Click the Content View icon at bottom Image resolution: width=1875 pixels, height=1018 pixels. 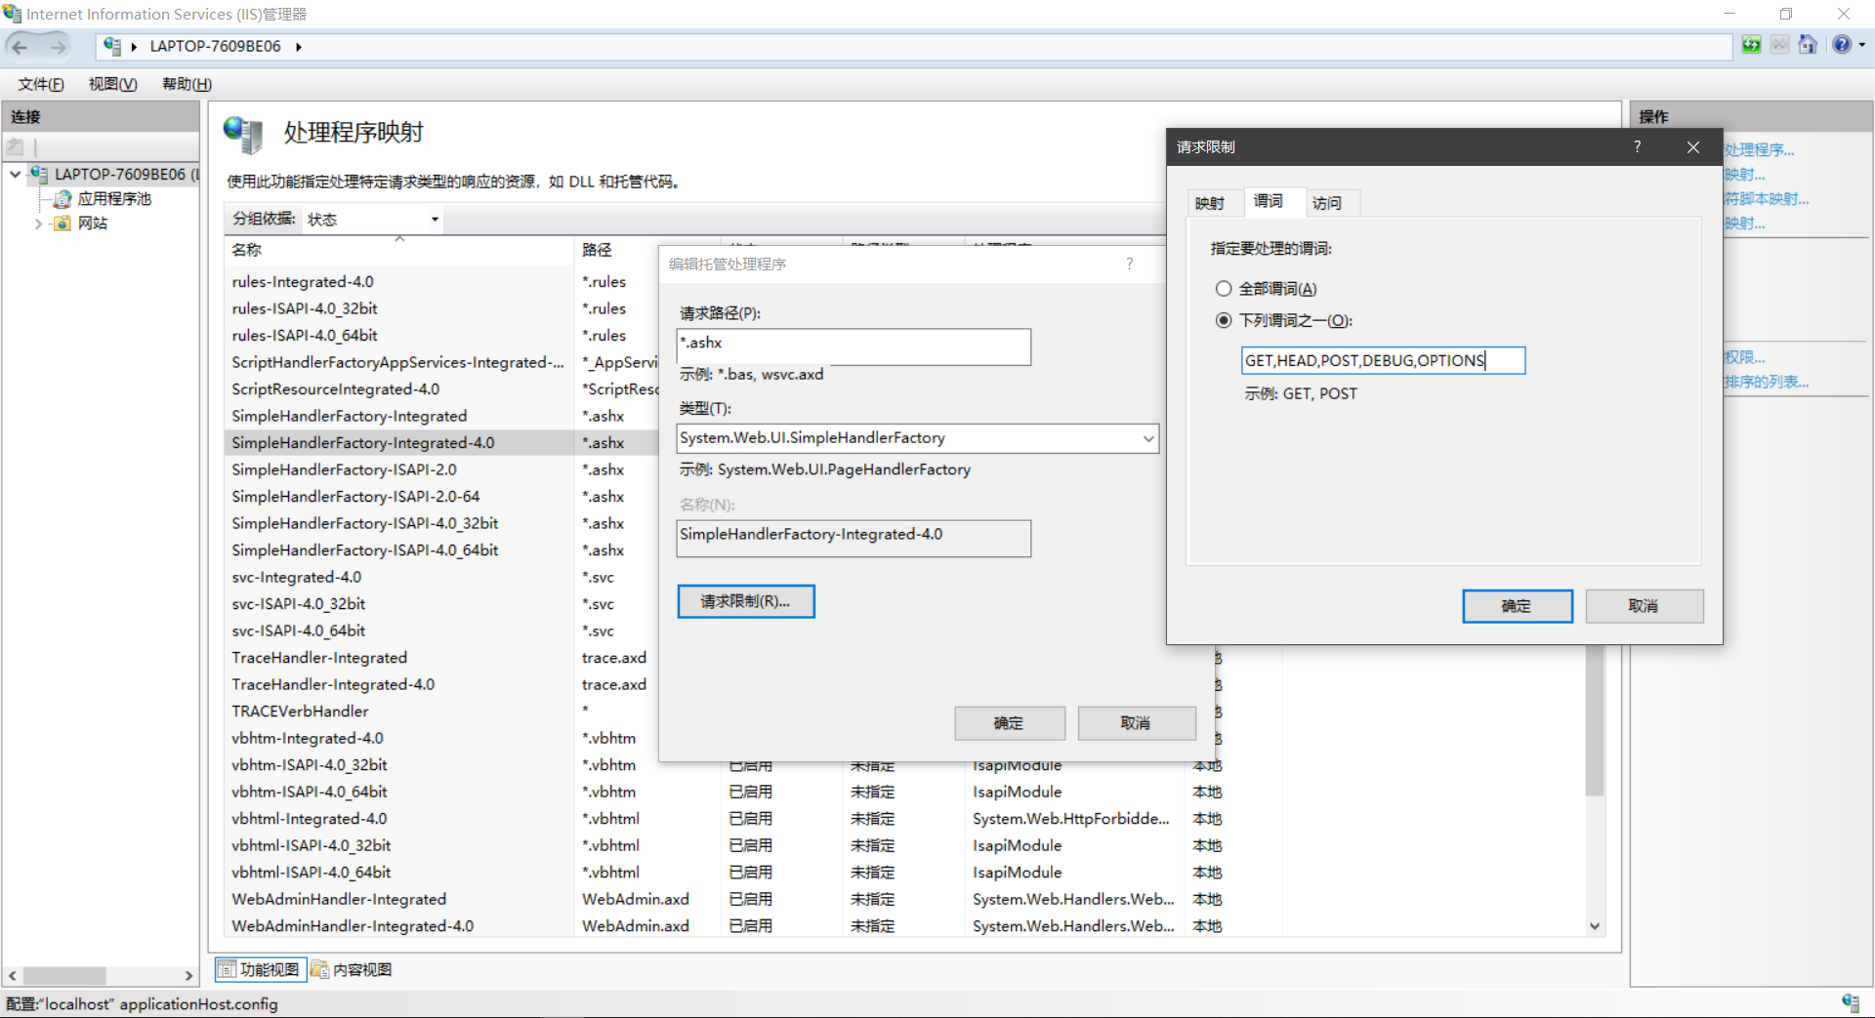pyautogui.click(x=319, y=969)
